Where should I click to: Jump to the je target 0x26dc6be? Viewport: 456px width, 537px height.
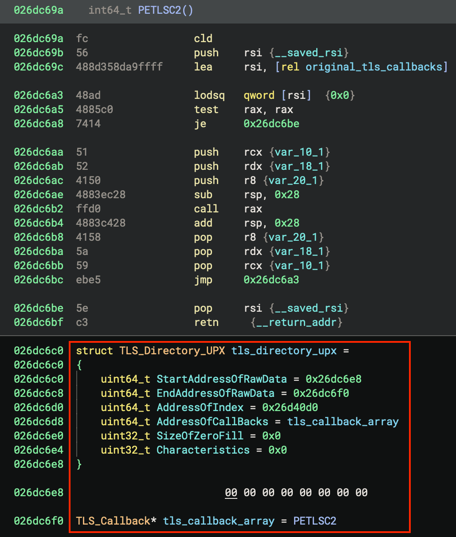[271, 124]
